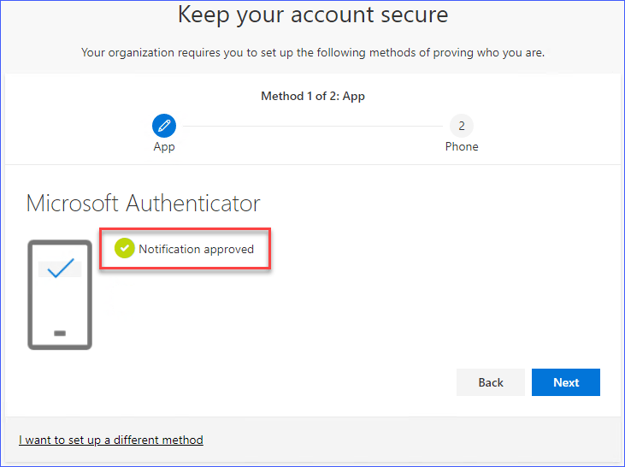Click the 'Notification approved' status text
This screenshot has width=625, height=467.
click(x=196, y=249)
